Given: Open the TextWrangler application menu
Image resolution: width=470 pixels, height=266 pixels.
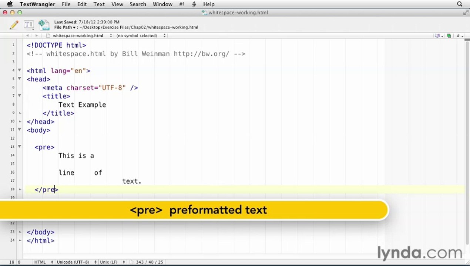Looking at the screenshot, I should pos(37,4).
